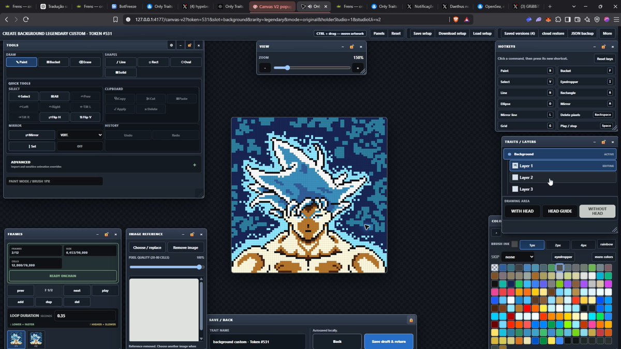
Task: Toggle the mirror OFF state button
Action: coord(80,146)
